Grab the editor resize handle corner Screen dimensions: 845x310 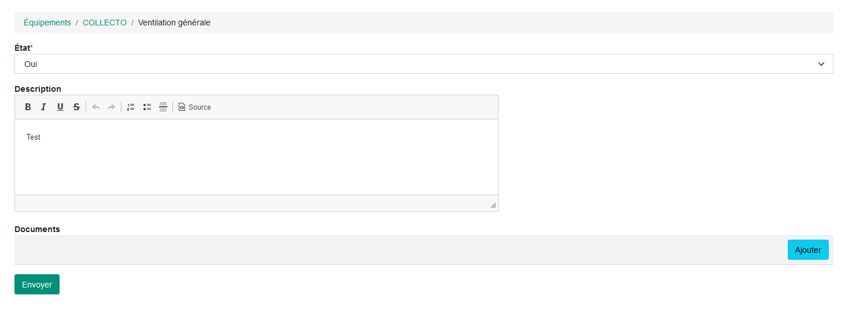(x=493, y=205)
